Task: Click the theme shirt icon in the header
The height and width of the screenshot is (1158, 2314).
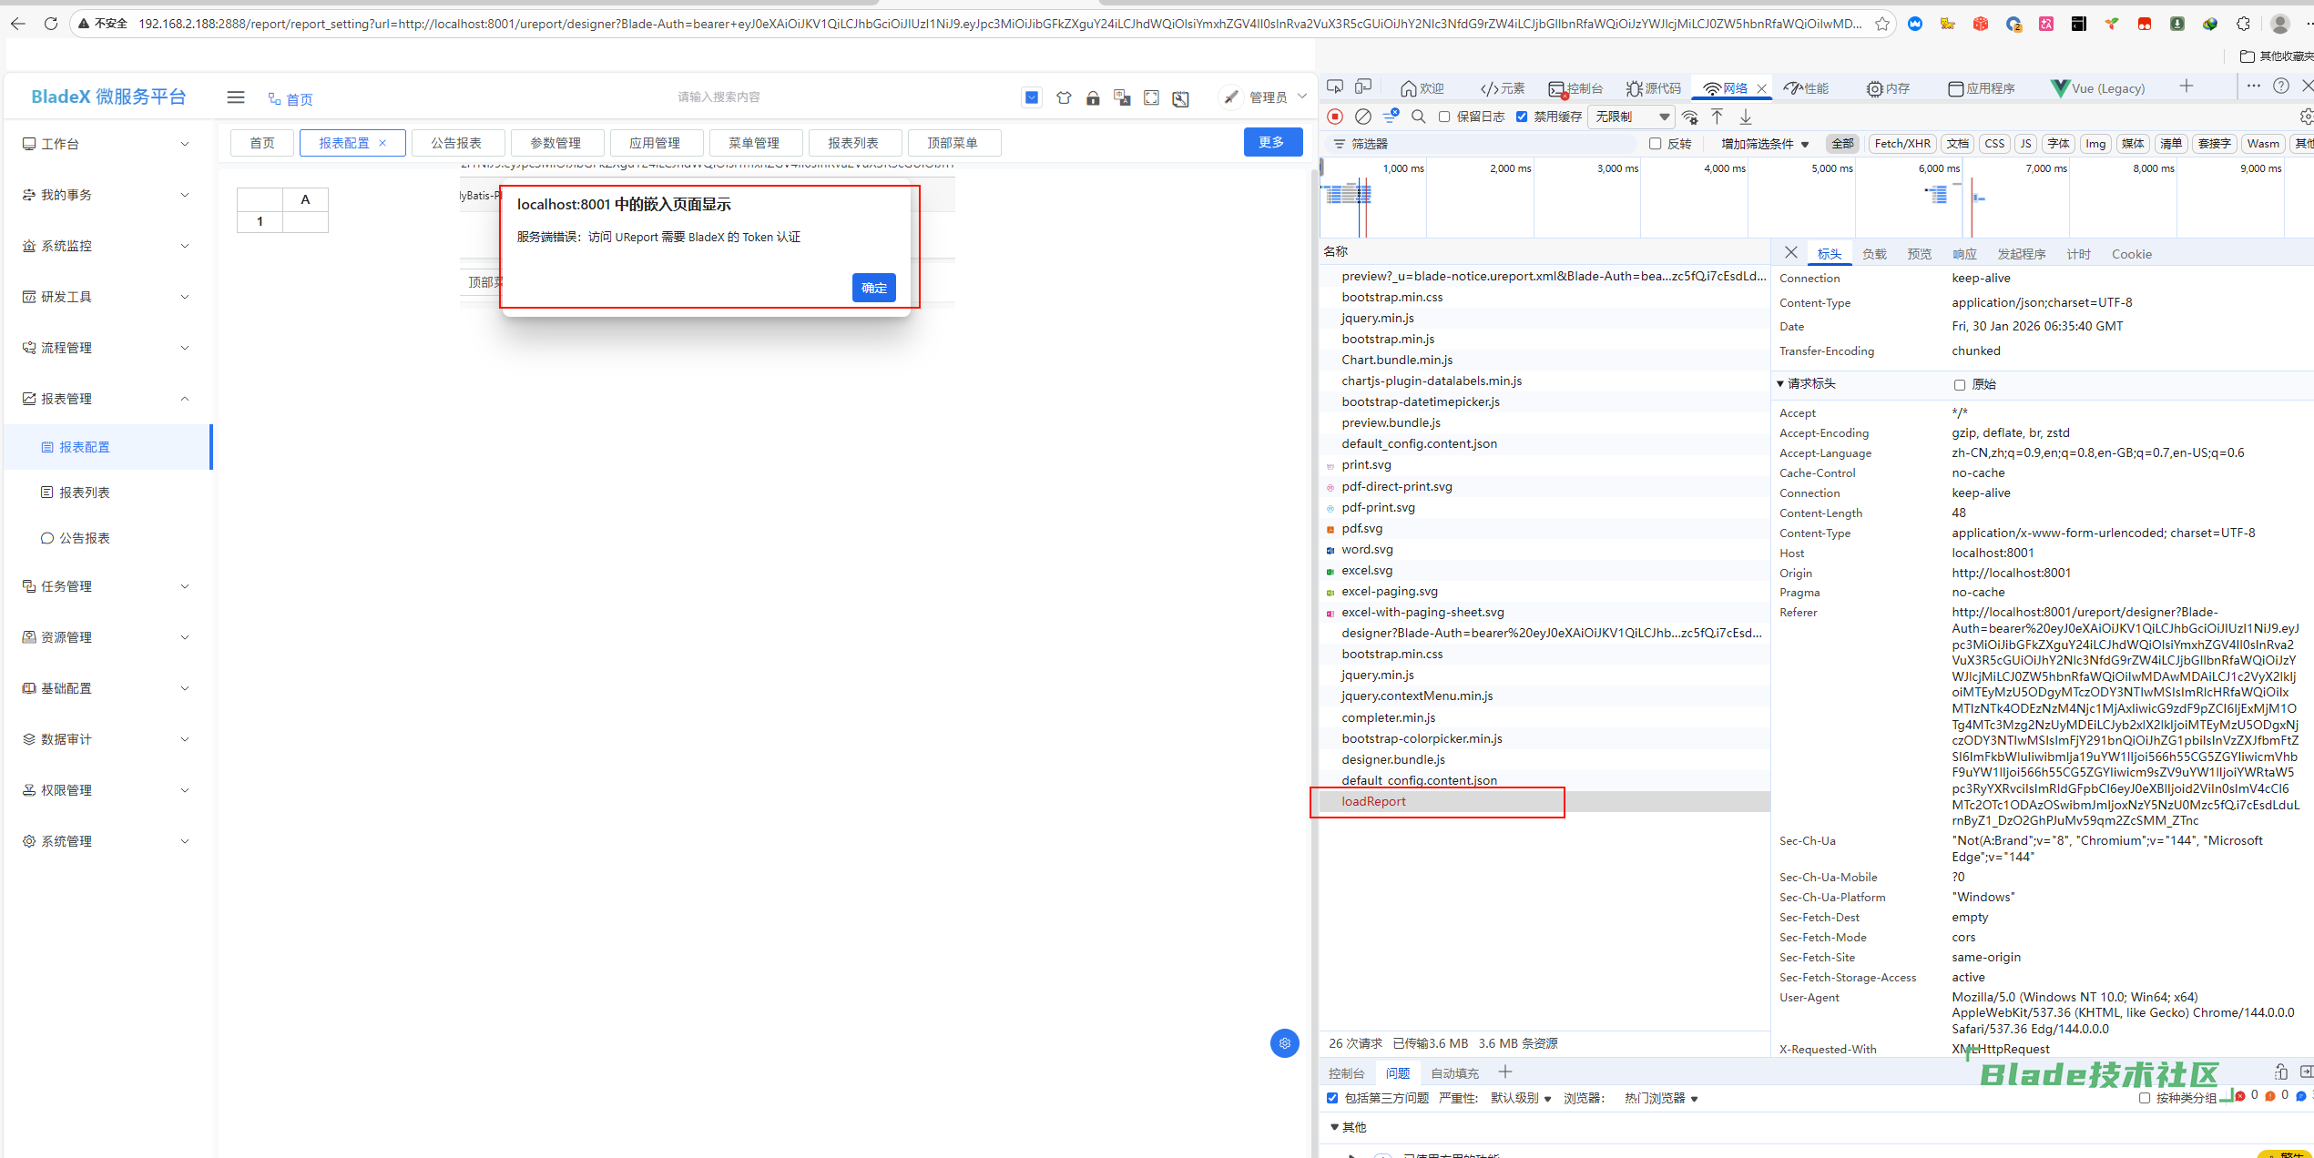Action: coord(1064,97)
